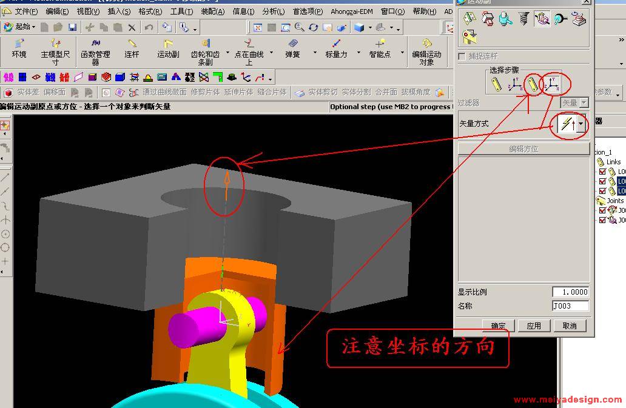Open the 工具(T) menu
Image resolution: width=626 pixels, height=408 pixels.
coord(181,12)
